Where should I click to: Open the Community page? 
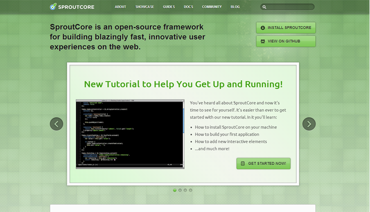click(x=212, y=7)
